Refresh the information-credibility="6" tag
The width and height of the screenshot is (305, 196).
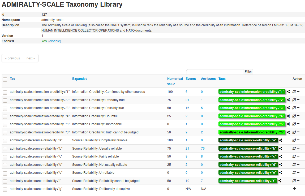click(294, 132)
